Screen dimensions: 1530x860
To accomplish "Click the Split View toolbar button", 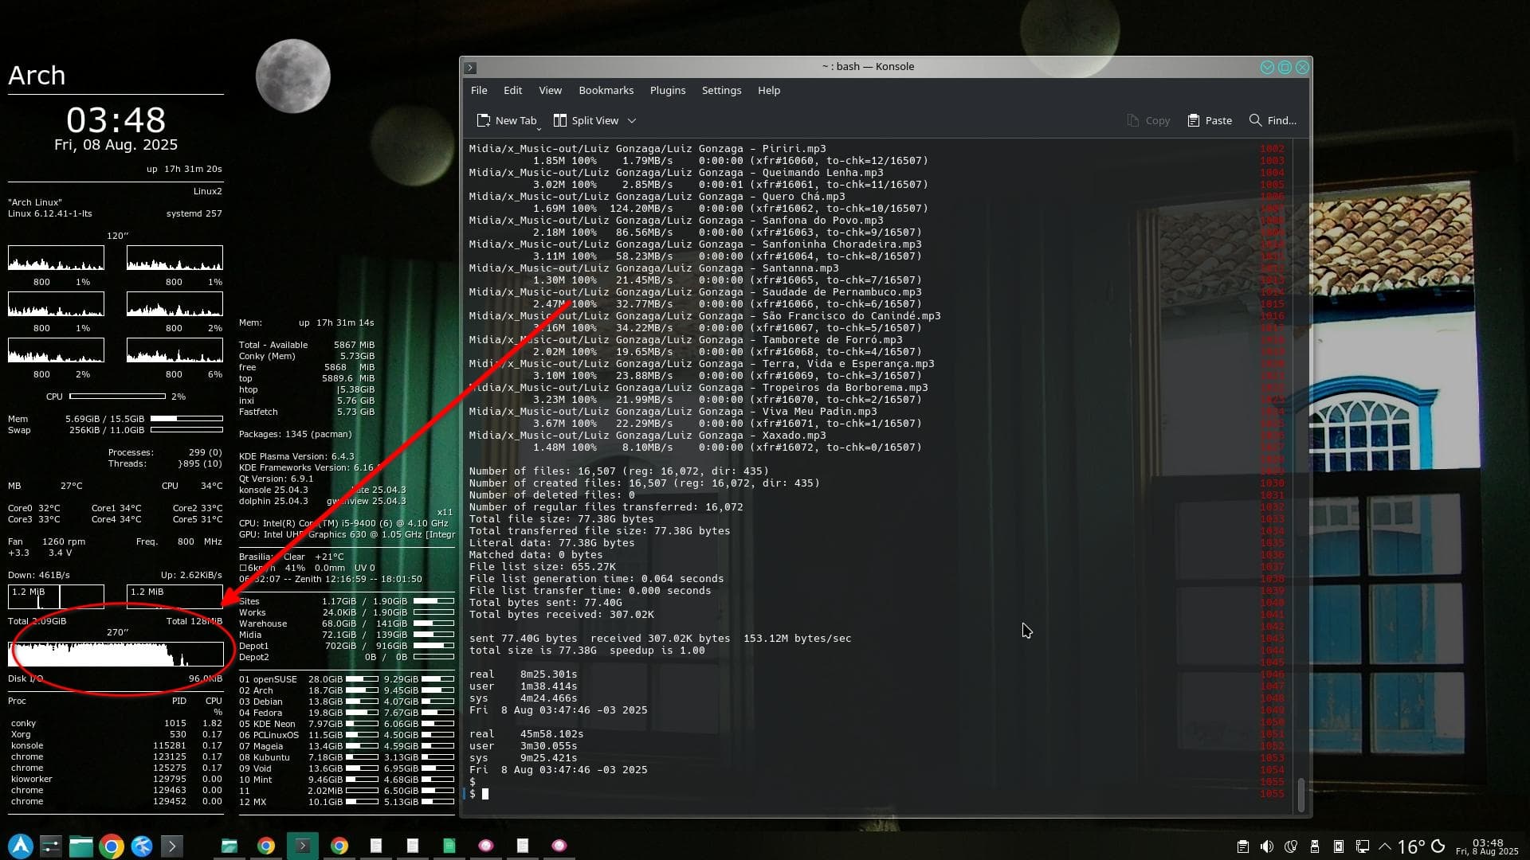I will tap(586, 120).
